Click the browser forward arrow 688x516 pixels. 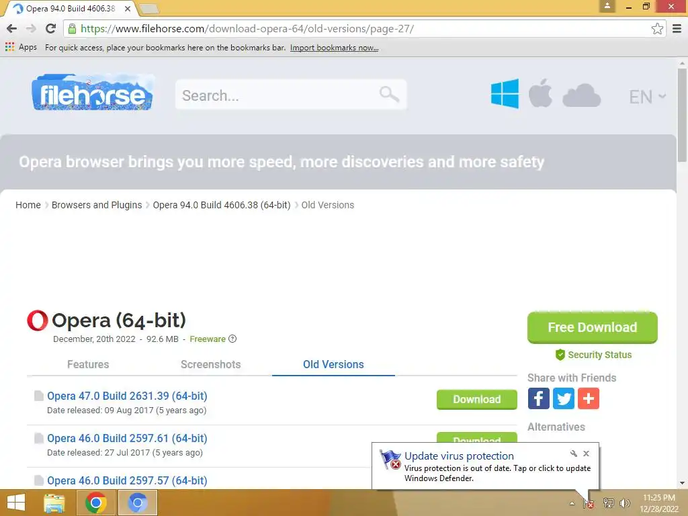31,29
